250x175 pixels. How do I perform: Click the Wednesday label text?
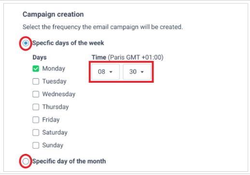tap(59, 94)
